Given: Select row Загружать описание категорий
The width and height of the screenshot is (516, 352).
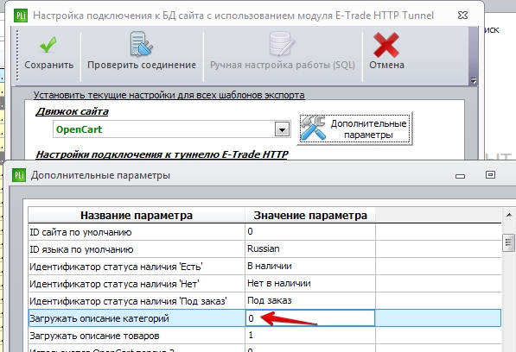Looking at the screenshot, I should click(x=264, y=317).
